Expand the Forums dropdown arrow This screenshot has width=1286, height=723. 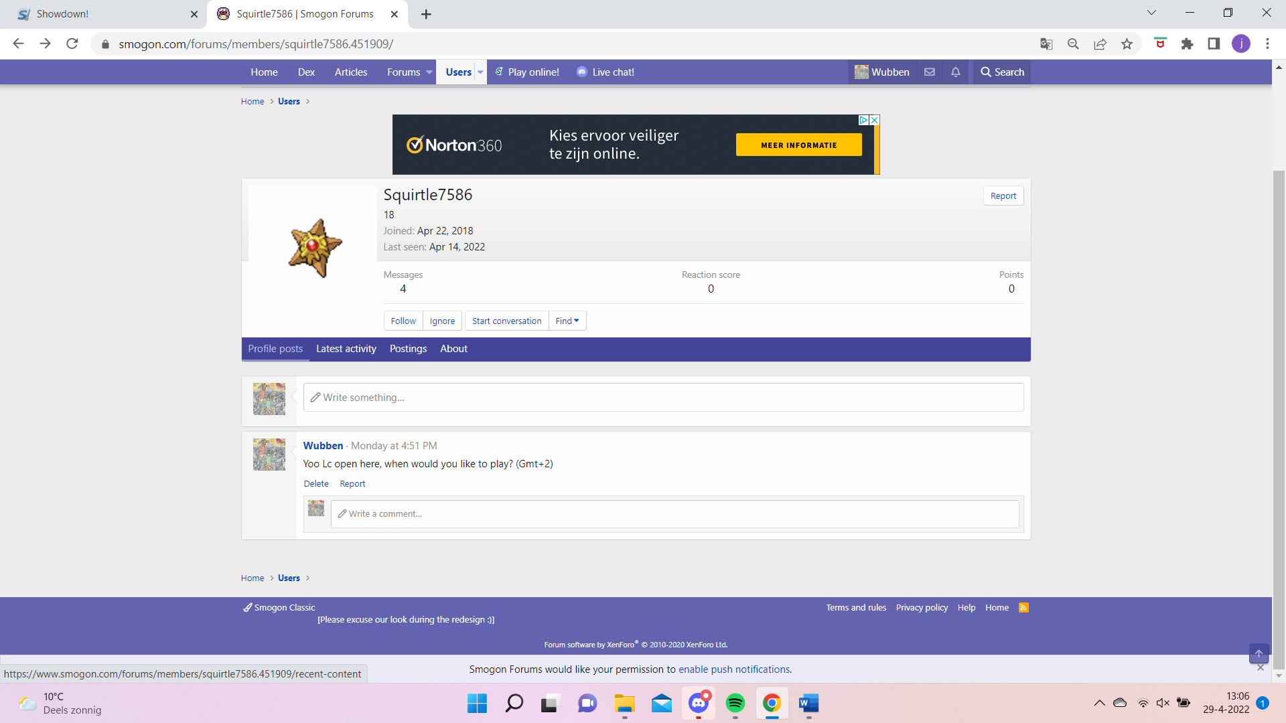click(429, 72)
